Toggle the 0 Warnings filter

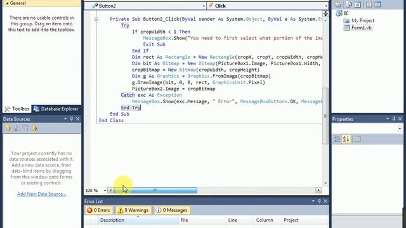tap(133, 210)
